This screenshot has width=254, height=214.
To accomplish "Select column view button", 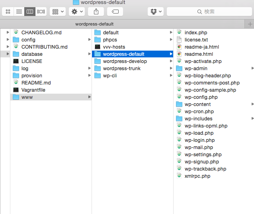I will click(30, 12).
